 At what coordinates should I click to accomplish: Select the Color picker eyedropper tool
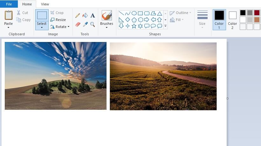pos(85,24)
